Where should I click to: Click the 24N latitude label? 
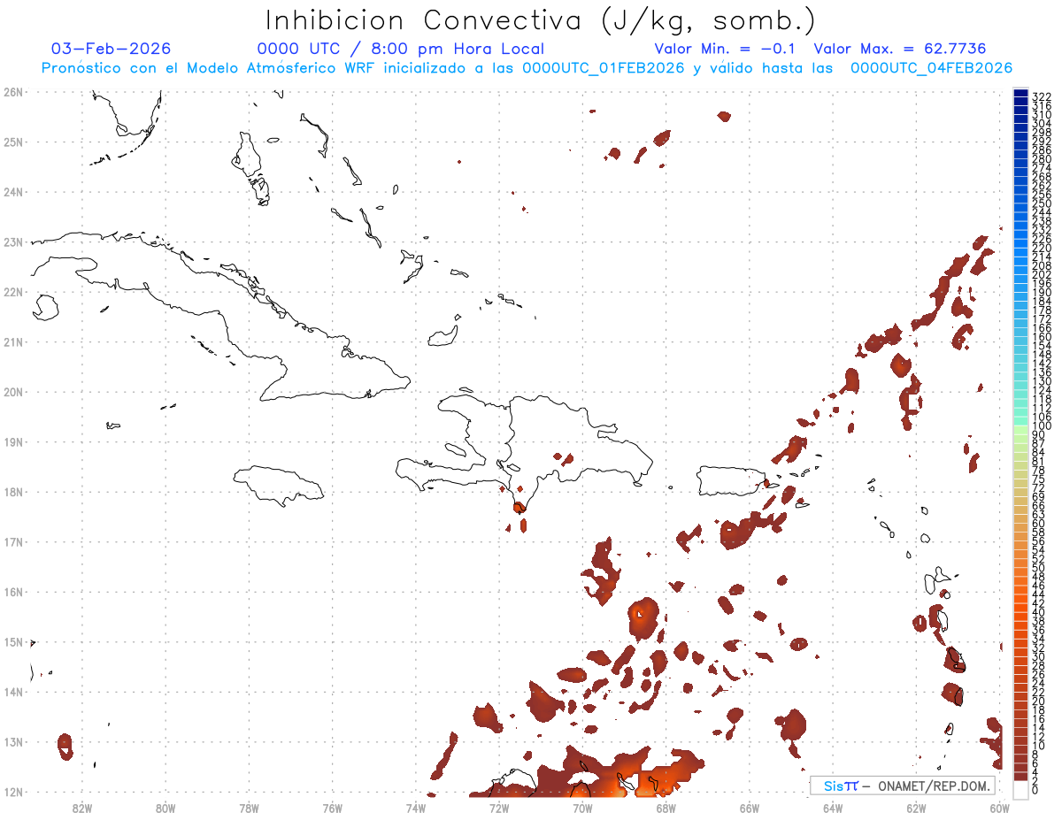(13, 192)
